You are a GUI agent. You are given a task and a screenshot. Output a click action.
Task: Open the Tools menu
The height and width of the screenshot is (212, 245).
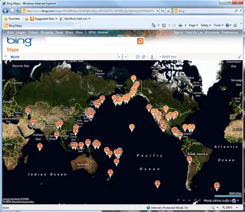(219, 25)
